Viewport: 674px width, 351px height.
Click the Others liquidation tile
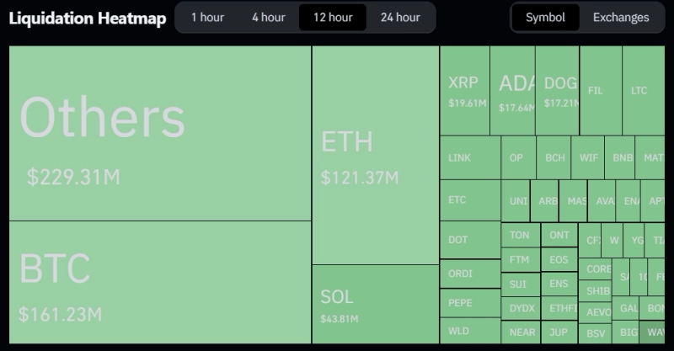[160, 133]
